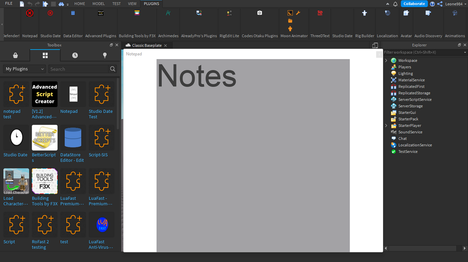Open Codes Otaku Plugins camera icon
Viewport: 468px width, 262px height.
pos(260,13)
